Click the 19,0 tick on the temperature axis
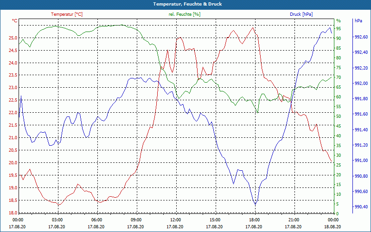The image size is (371, 232). 13,188
